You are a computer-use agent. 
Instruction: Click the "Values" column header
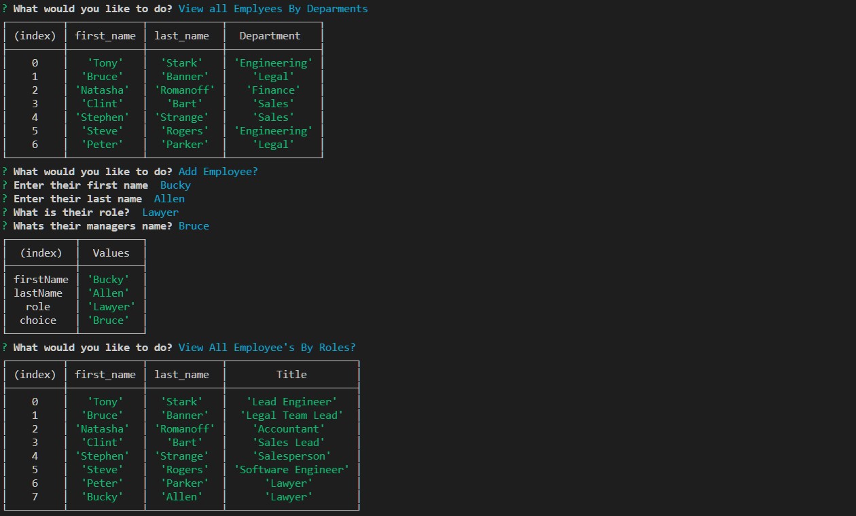point(111,253)
